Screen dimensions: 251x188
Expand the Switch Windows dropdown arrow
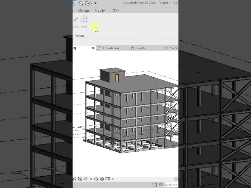[91, 3]
